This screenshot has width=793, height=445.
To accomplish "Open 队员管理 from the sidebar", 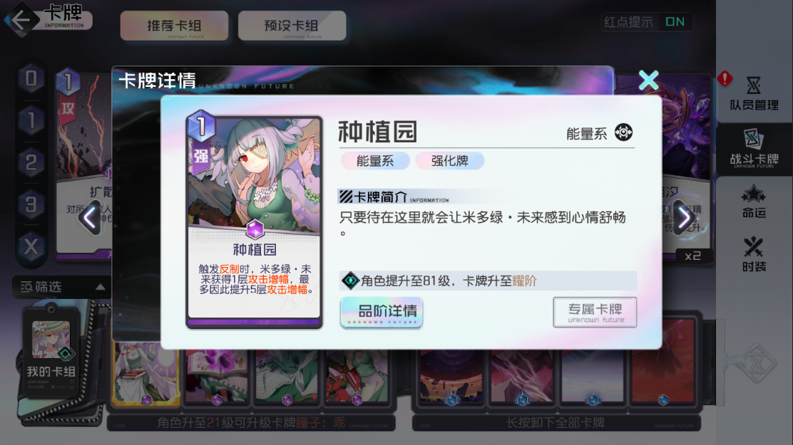I will [x=754, y=93].
